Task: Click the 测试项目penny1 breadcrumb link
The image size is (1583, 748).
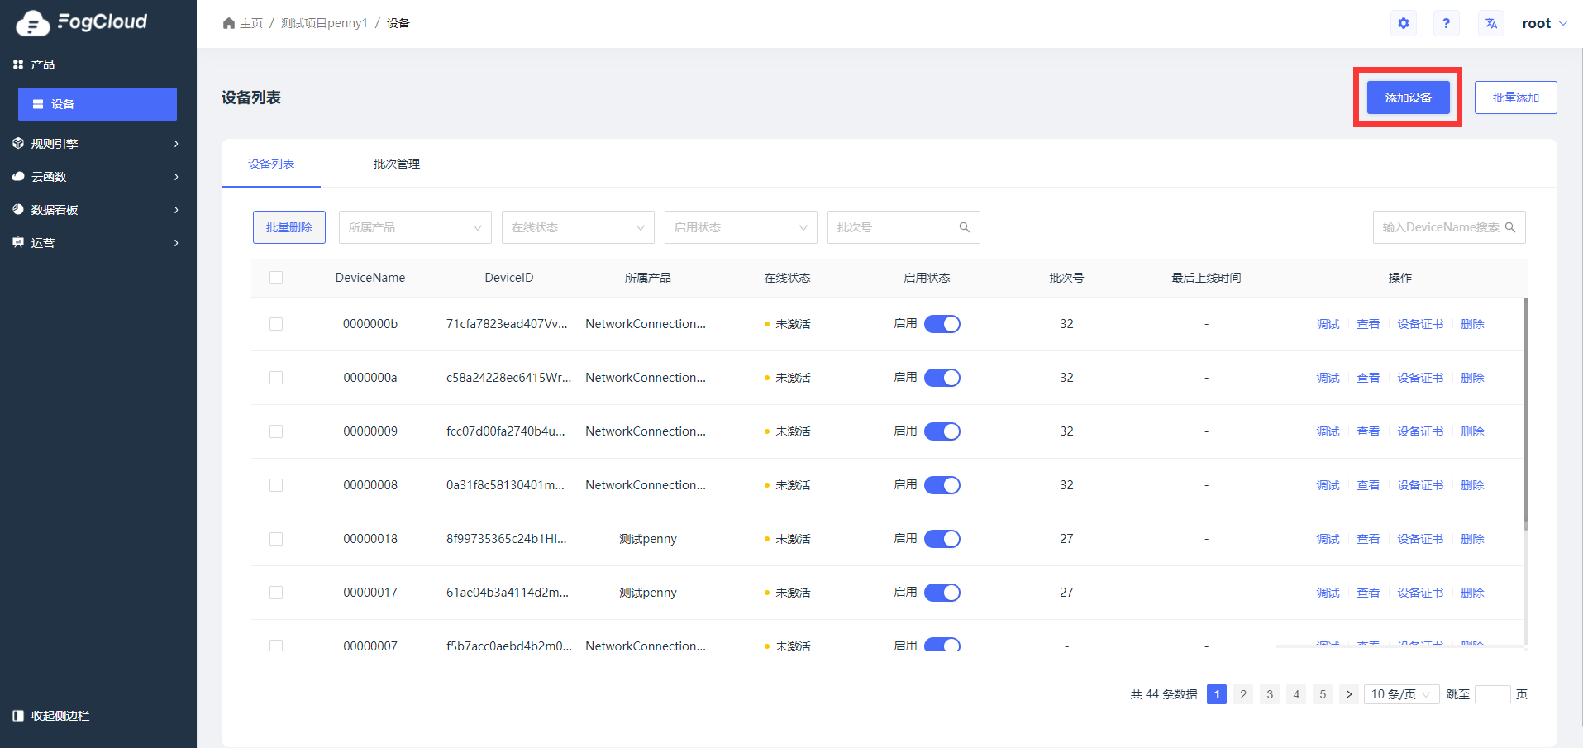Action: coord(324,23)
